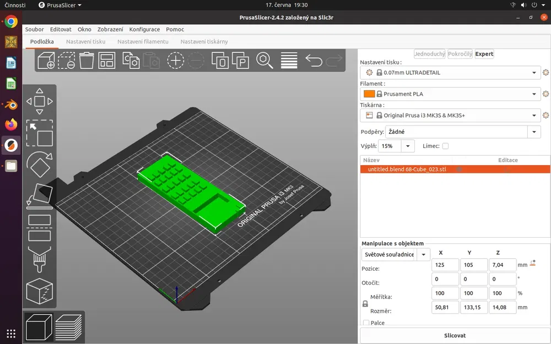Select the Scale tool in left toolbar
551x344 pixels.
point(39,133)
